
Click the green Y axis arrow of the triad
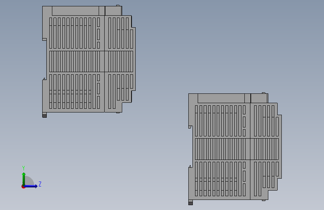24,179
